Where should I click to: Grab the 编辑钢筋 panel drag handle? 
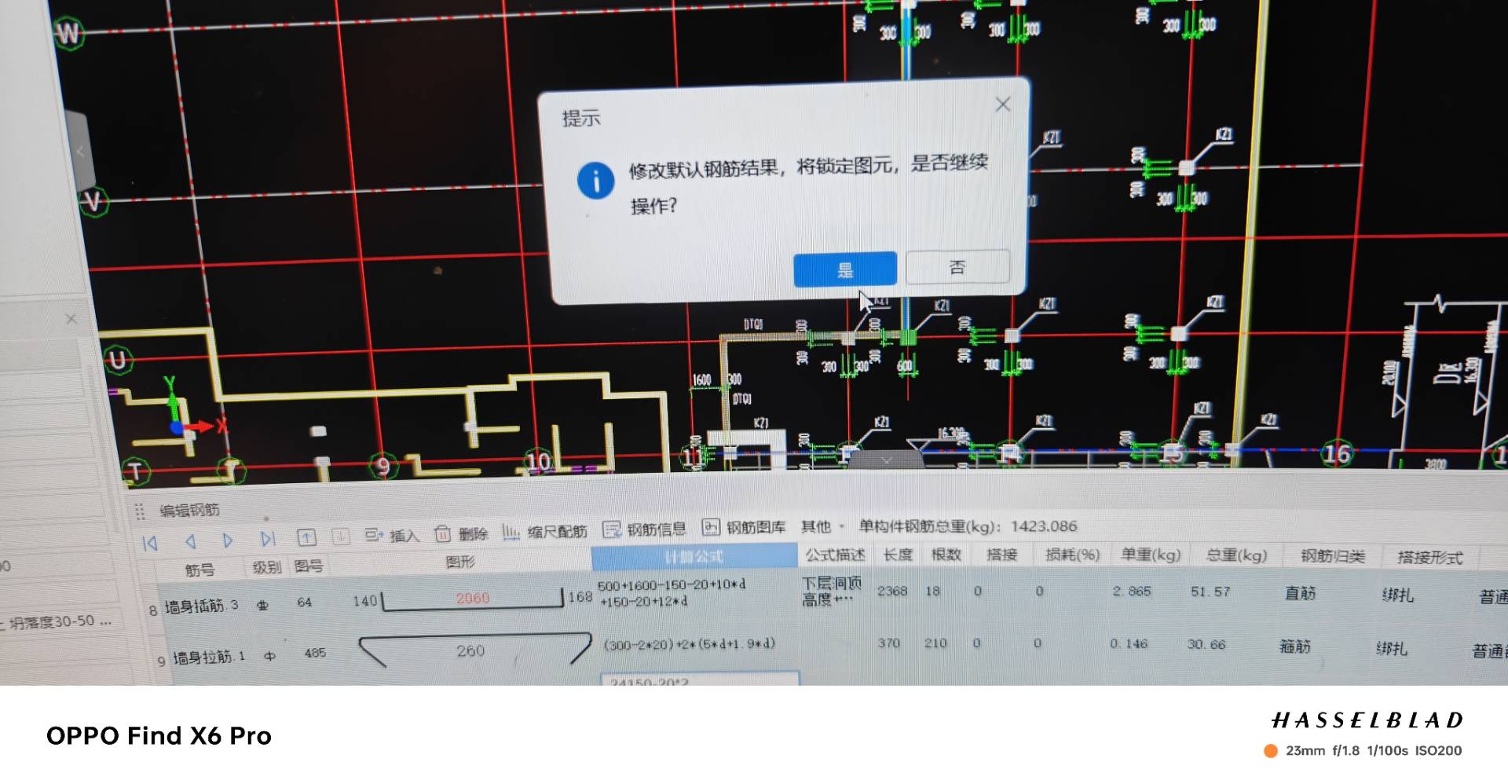pyautogui.click(x=140, y=512)
